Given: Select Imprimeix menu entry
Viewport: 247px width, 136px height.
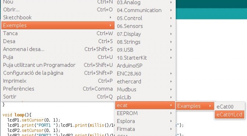Looking at the screenshot, I should (58, 81).
